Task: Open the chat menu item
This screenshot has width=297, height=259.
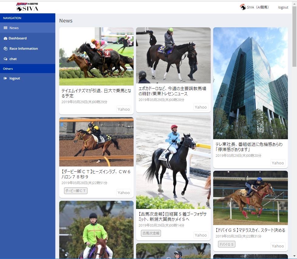Action: (28, 59)
